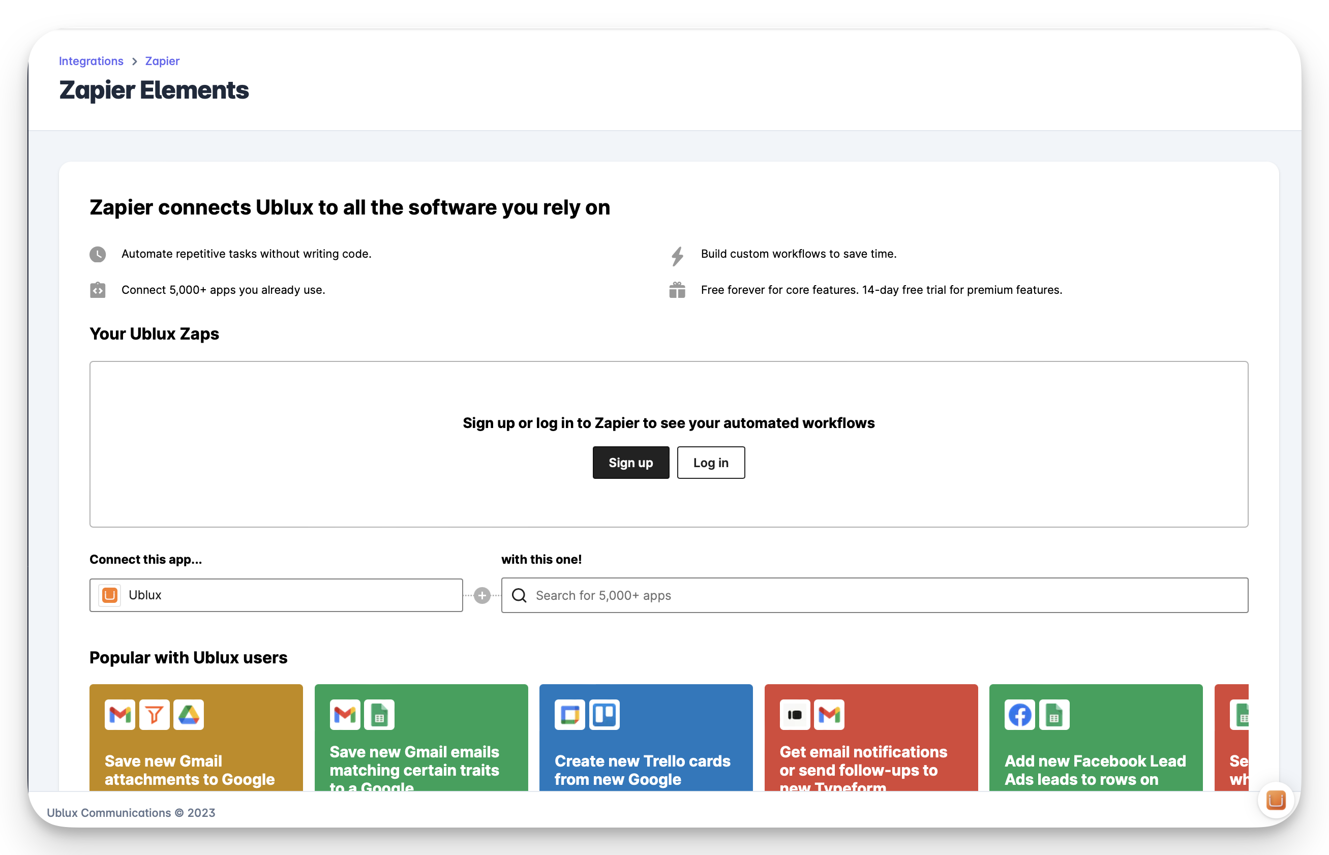The height and width of the screenshot is (855, 1329).
Task: Click the plus connector between app fields
Action: pyautogui.click(x=481, y=595)
